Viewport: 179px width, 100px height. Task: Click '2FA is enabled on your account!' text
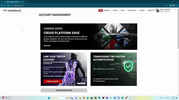[103, 69]
